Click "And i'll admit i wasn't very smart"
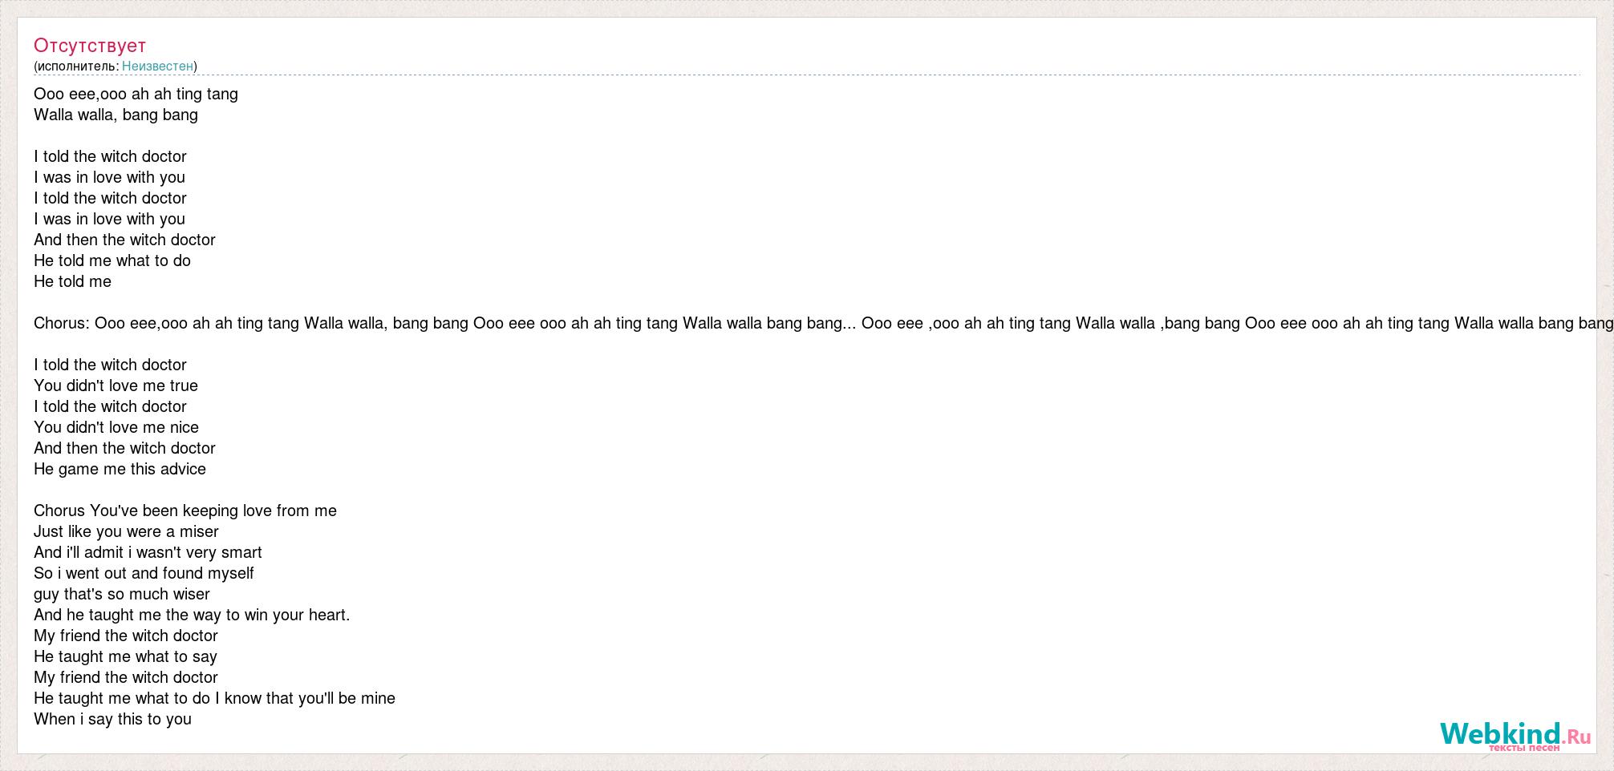This screenshot has width=1614, height=771. click(x=148, y=552)
